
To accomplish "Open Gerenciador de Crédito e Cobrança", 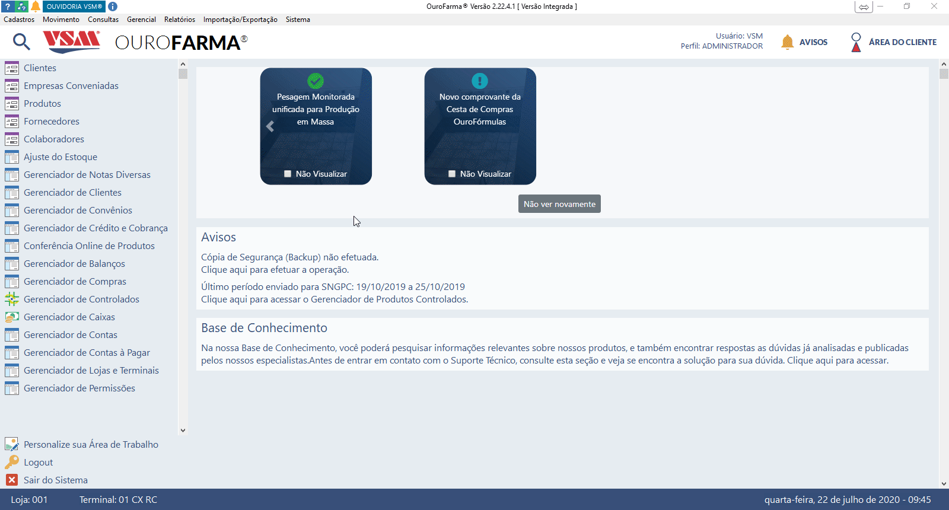I will click(95, 228).
